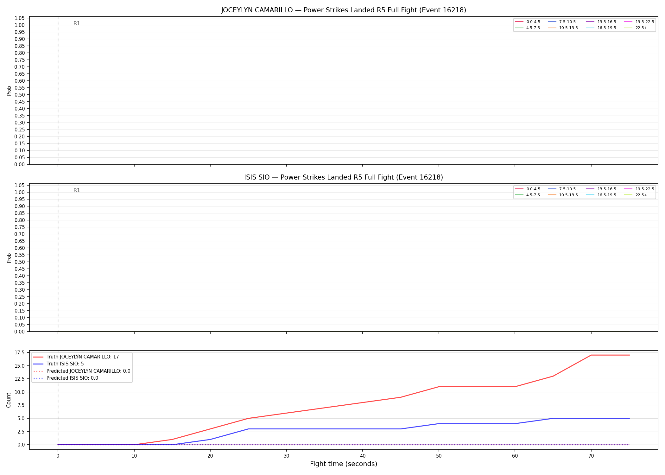Click the ISIS SIO Power Strikes chart title

point(344,177)
